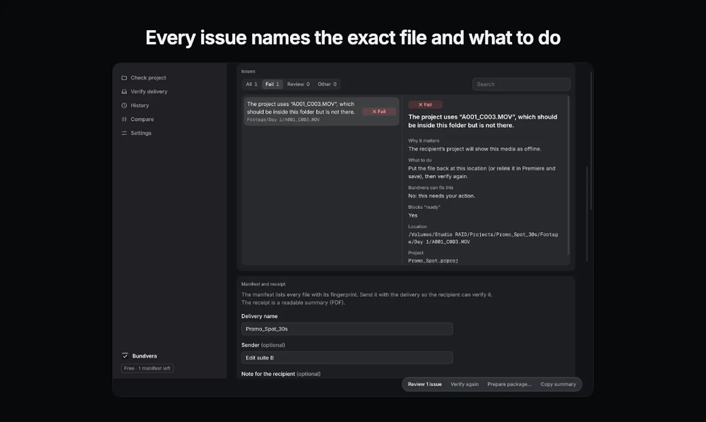Click the Fail badge in issue list row

click(379, 112)
